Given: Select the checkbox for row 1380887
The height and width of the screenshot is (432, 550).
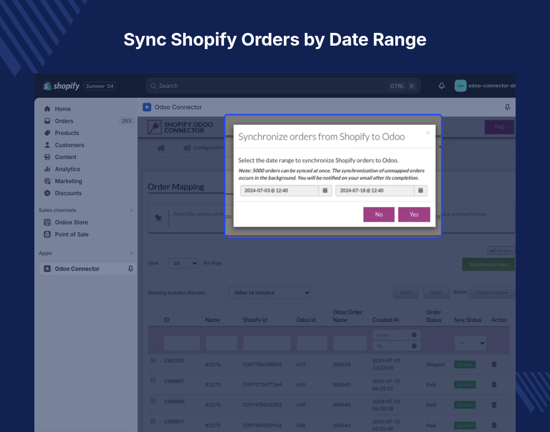Looking at the screenshot, I should pyautogui.click(x=153, y=380).
